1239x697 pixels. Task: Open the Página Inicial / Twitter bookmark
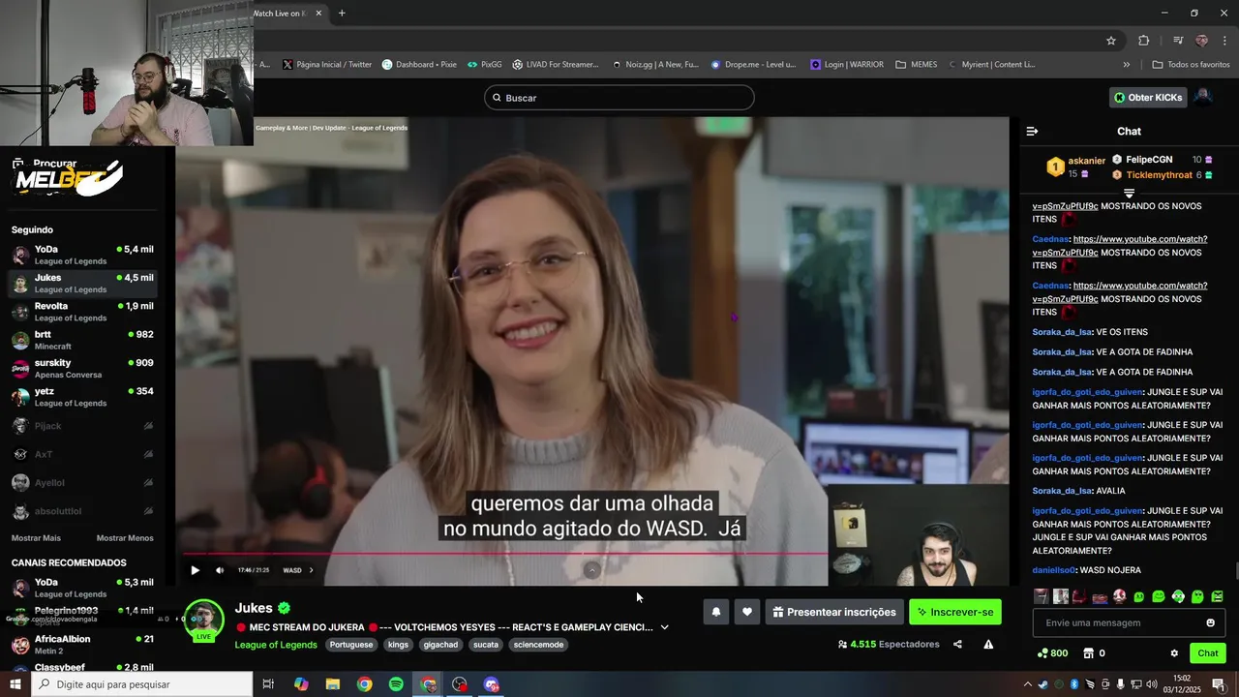(x=327, y=65)
